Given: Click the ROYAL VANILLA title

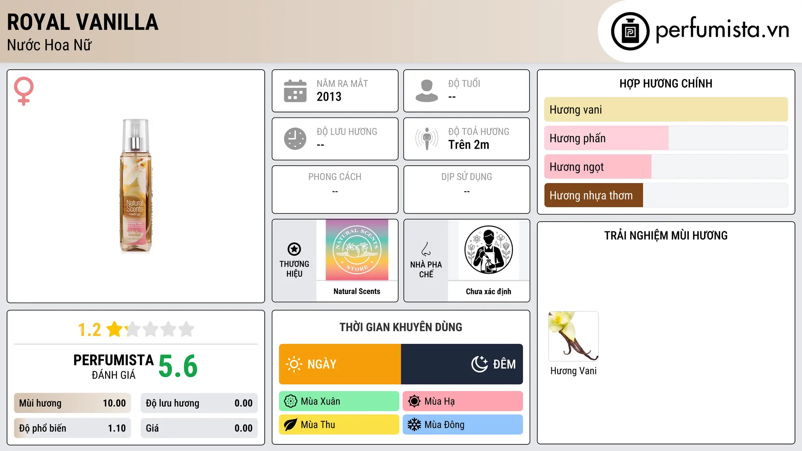Looking at the screenshot, I should click(83, 22).
